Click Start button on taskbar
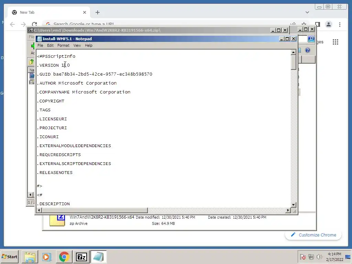The width and height of the screenshot is (352, 264). pyautogui.click(x=9, y=256)
